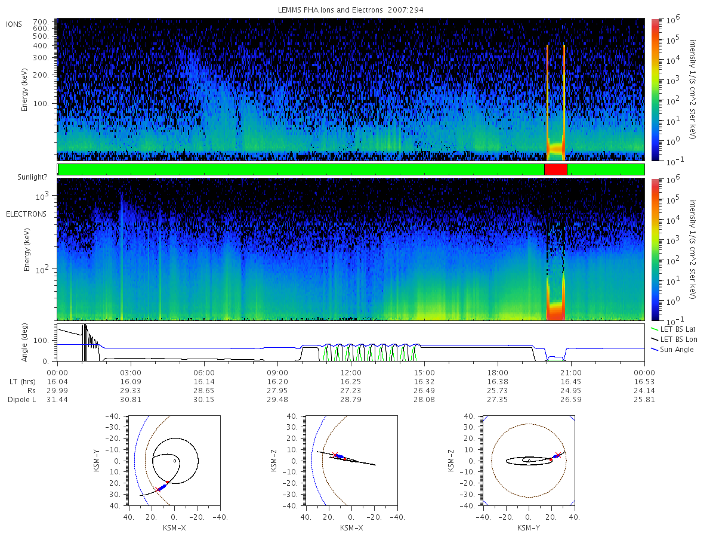
Task: Click the Dipole L value 31.44
Action: coord(57,399)
